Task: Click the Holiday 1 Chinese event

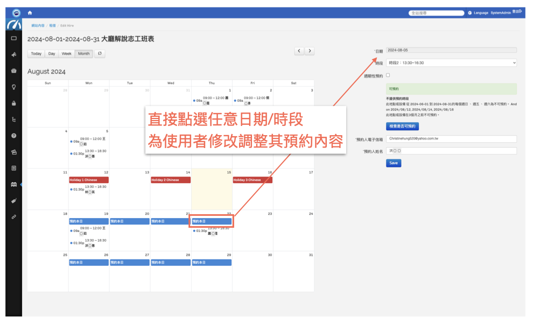Action: pos(89,180)
